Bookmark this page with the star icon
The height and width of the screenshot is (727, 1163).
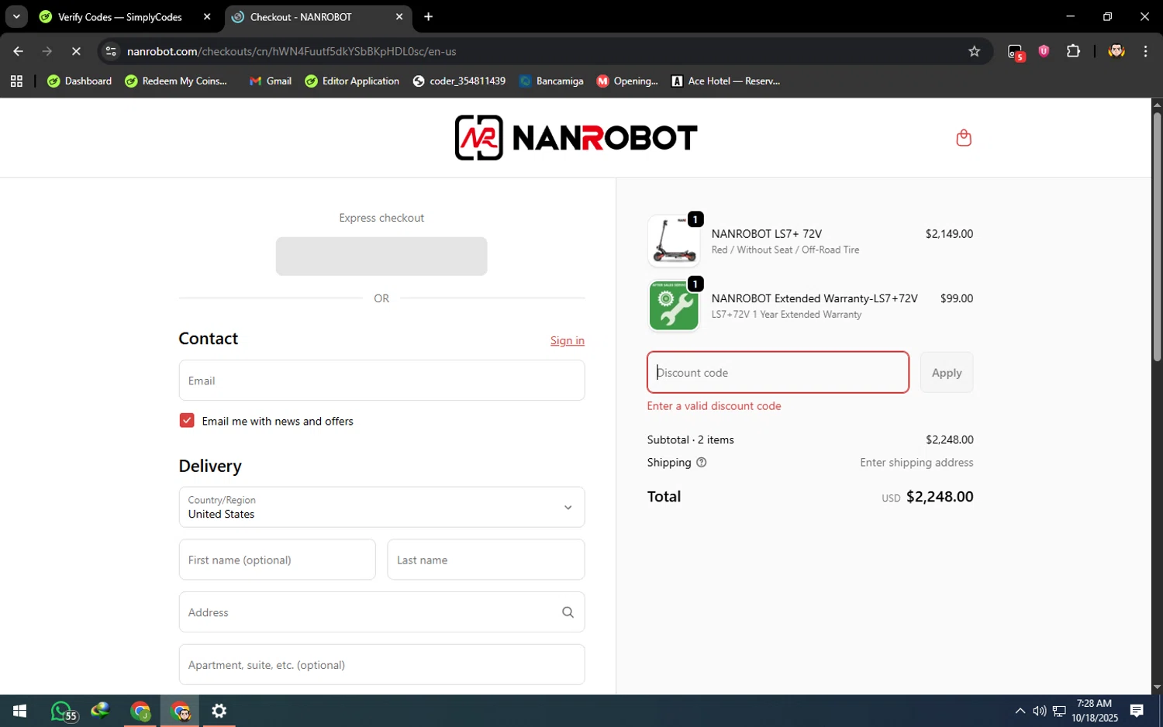click(975, 51)
